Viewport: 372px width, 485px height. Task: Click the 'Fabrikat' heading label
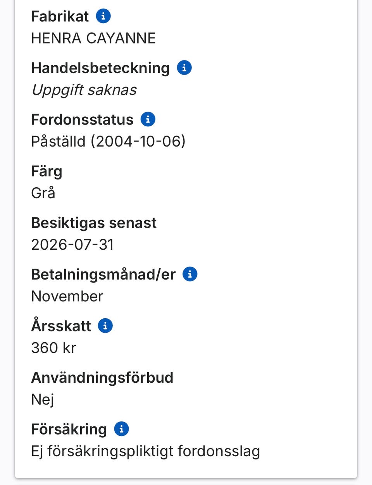(x=60, y=16)
